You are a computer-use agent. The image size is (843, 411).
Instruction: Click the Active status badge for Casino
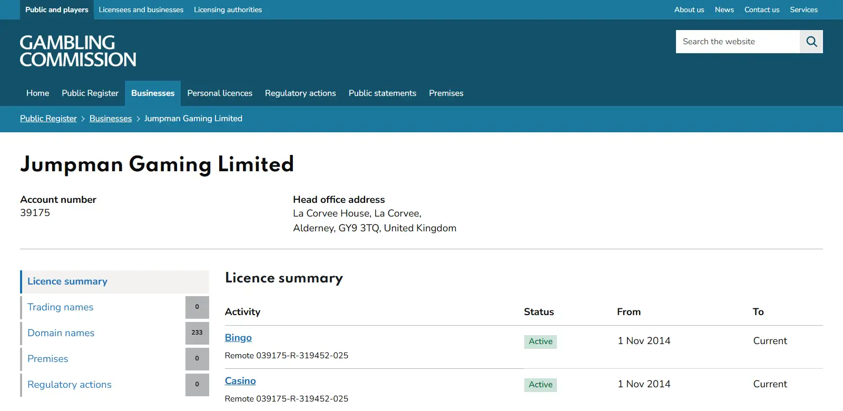(x=541, y=385)
